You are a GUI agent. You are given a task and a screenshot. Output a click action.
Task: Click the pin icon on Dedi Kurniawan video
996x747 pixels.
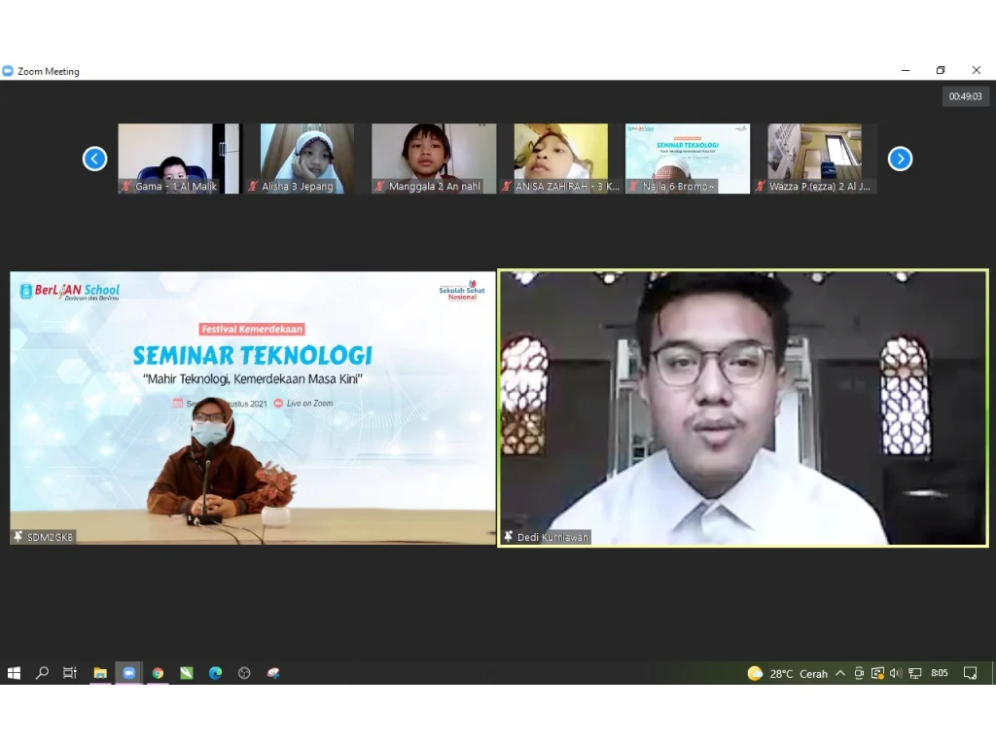point(508,537)
